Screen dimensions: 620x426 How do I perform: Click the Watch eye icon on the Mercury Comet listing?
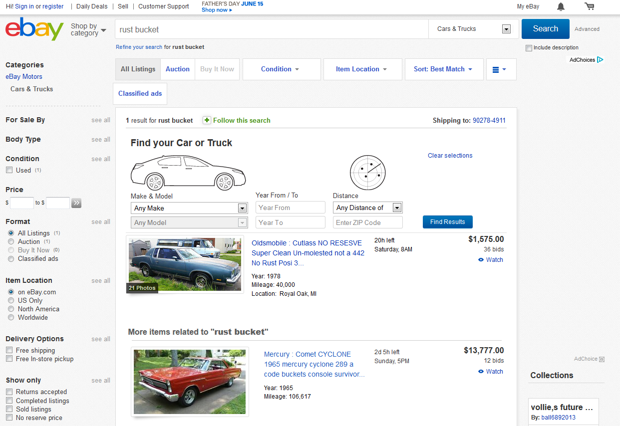pos(480,372)
